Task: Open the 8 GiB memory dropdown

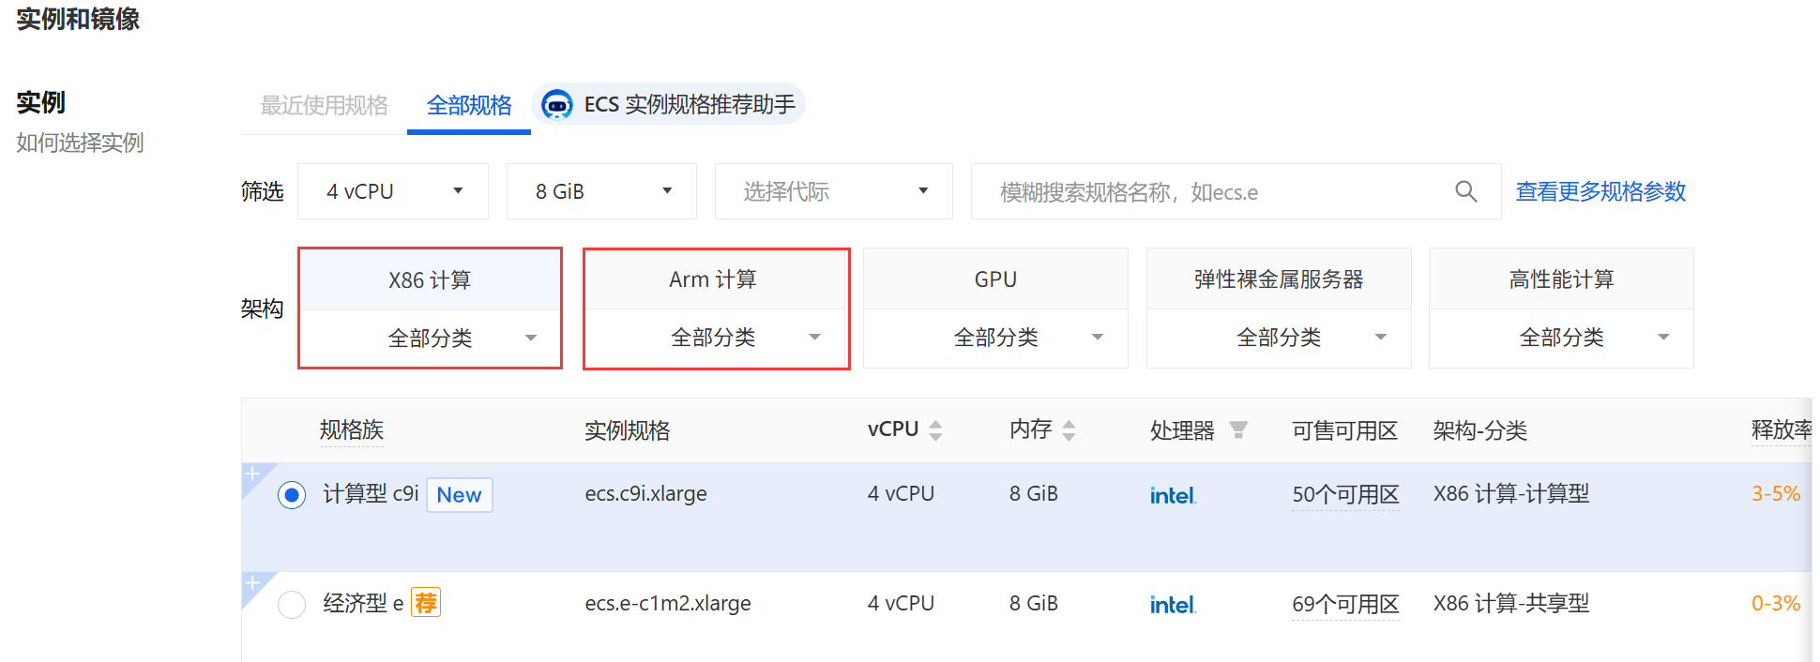Action: coord(601,192)
